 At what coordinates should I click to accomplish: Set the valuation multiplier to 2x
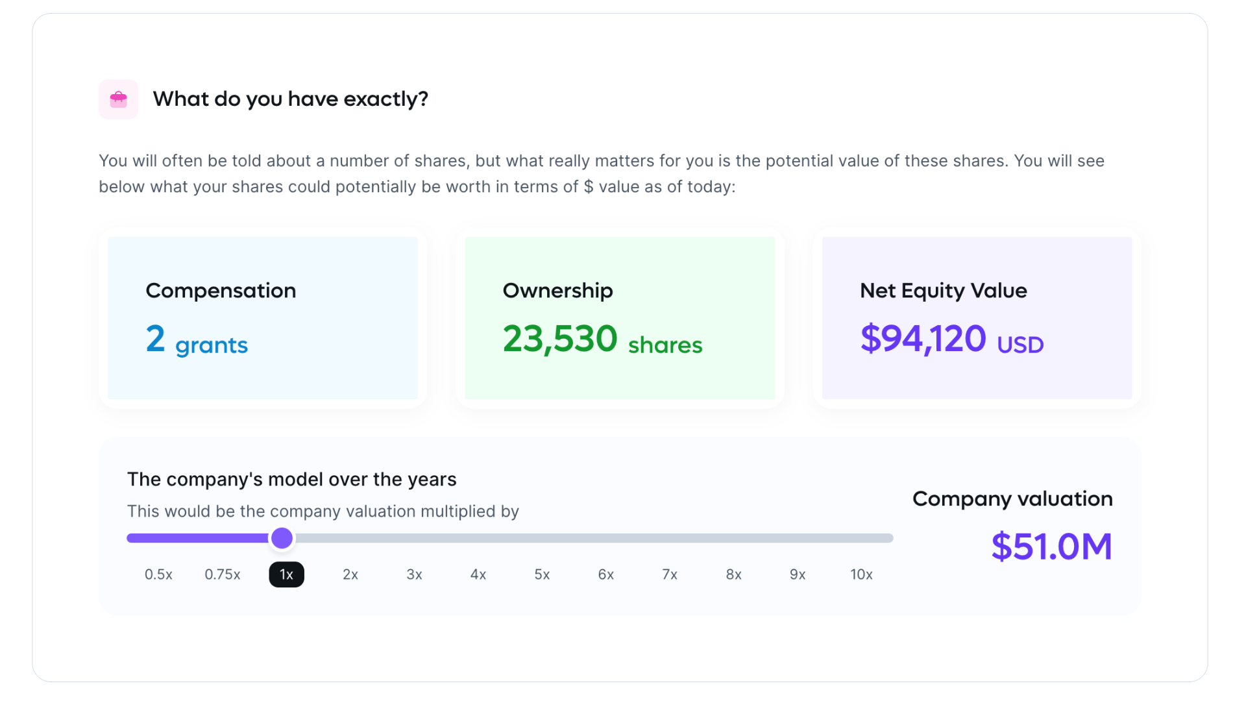[x=350, y=574]
